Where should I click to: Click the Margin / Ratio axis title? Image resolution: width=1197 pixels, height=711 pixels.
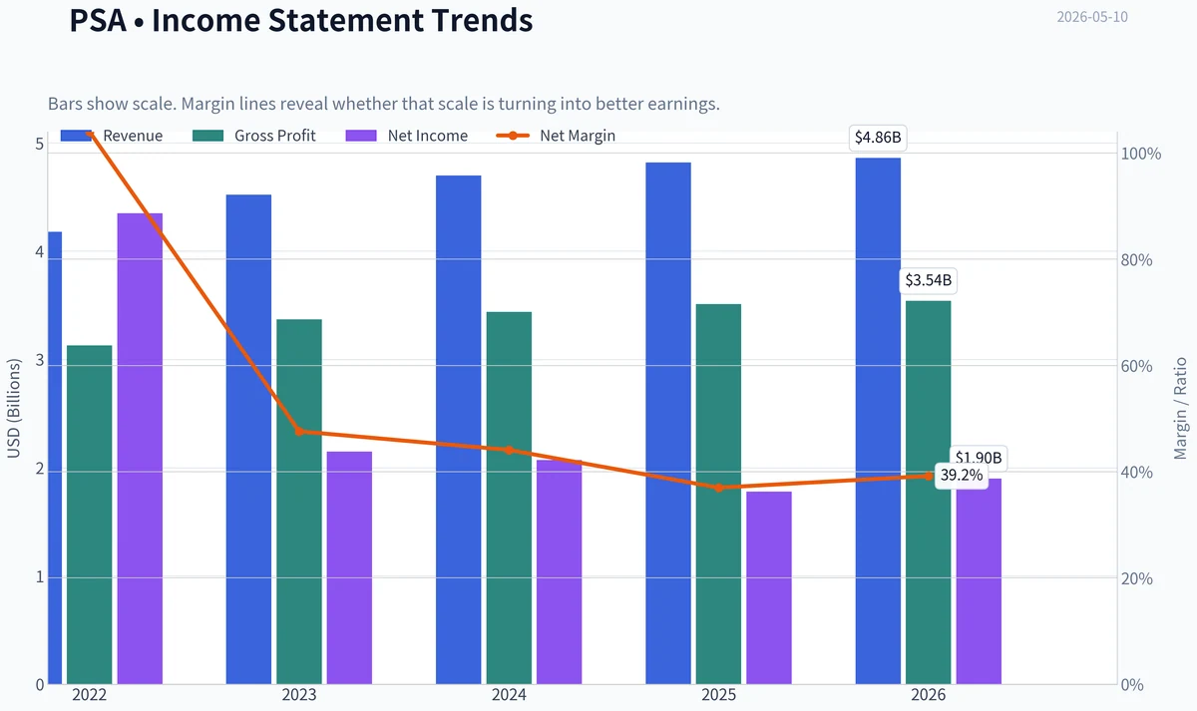[x=1181, y=409]
